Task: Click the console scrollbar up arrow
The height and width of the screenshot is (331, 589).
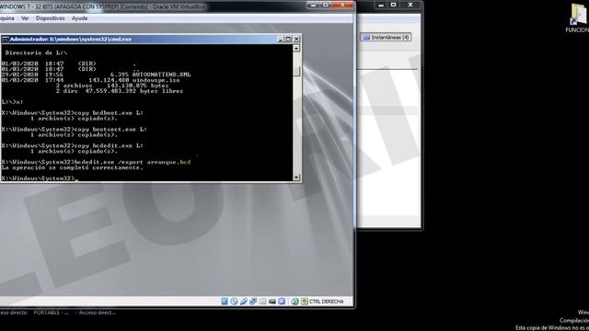Action: [x=296, y=49]
